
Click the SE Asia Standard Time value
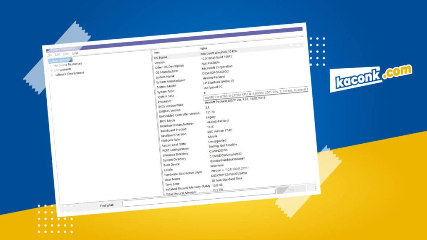[227, 180]
